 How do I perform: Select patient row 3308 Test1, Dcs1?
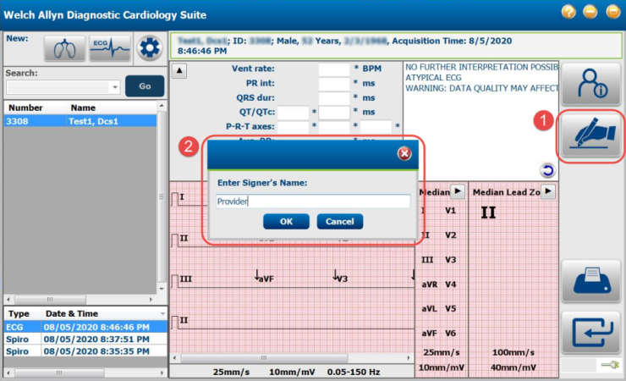pyautogui.click(x=80, y=121)
